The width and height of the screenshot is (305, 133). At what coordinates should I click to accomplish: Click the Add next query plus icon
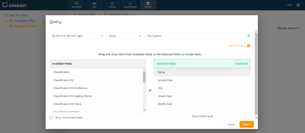[x=248, y=46]
